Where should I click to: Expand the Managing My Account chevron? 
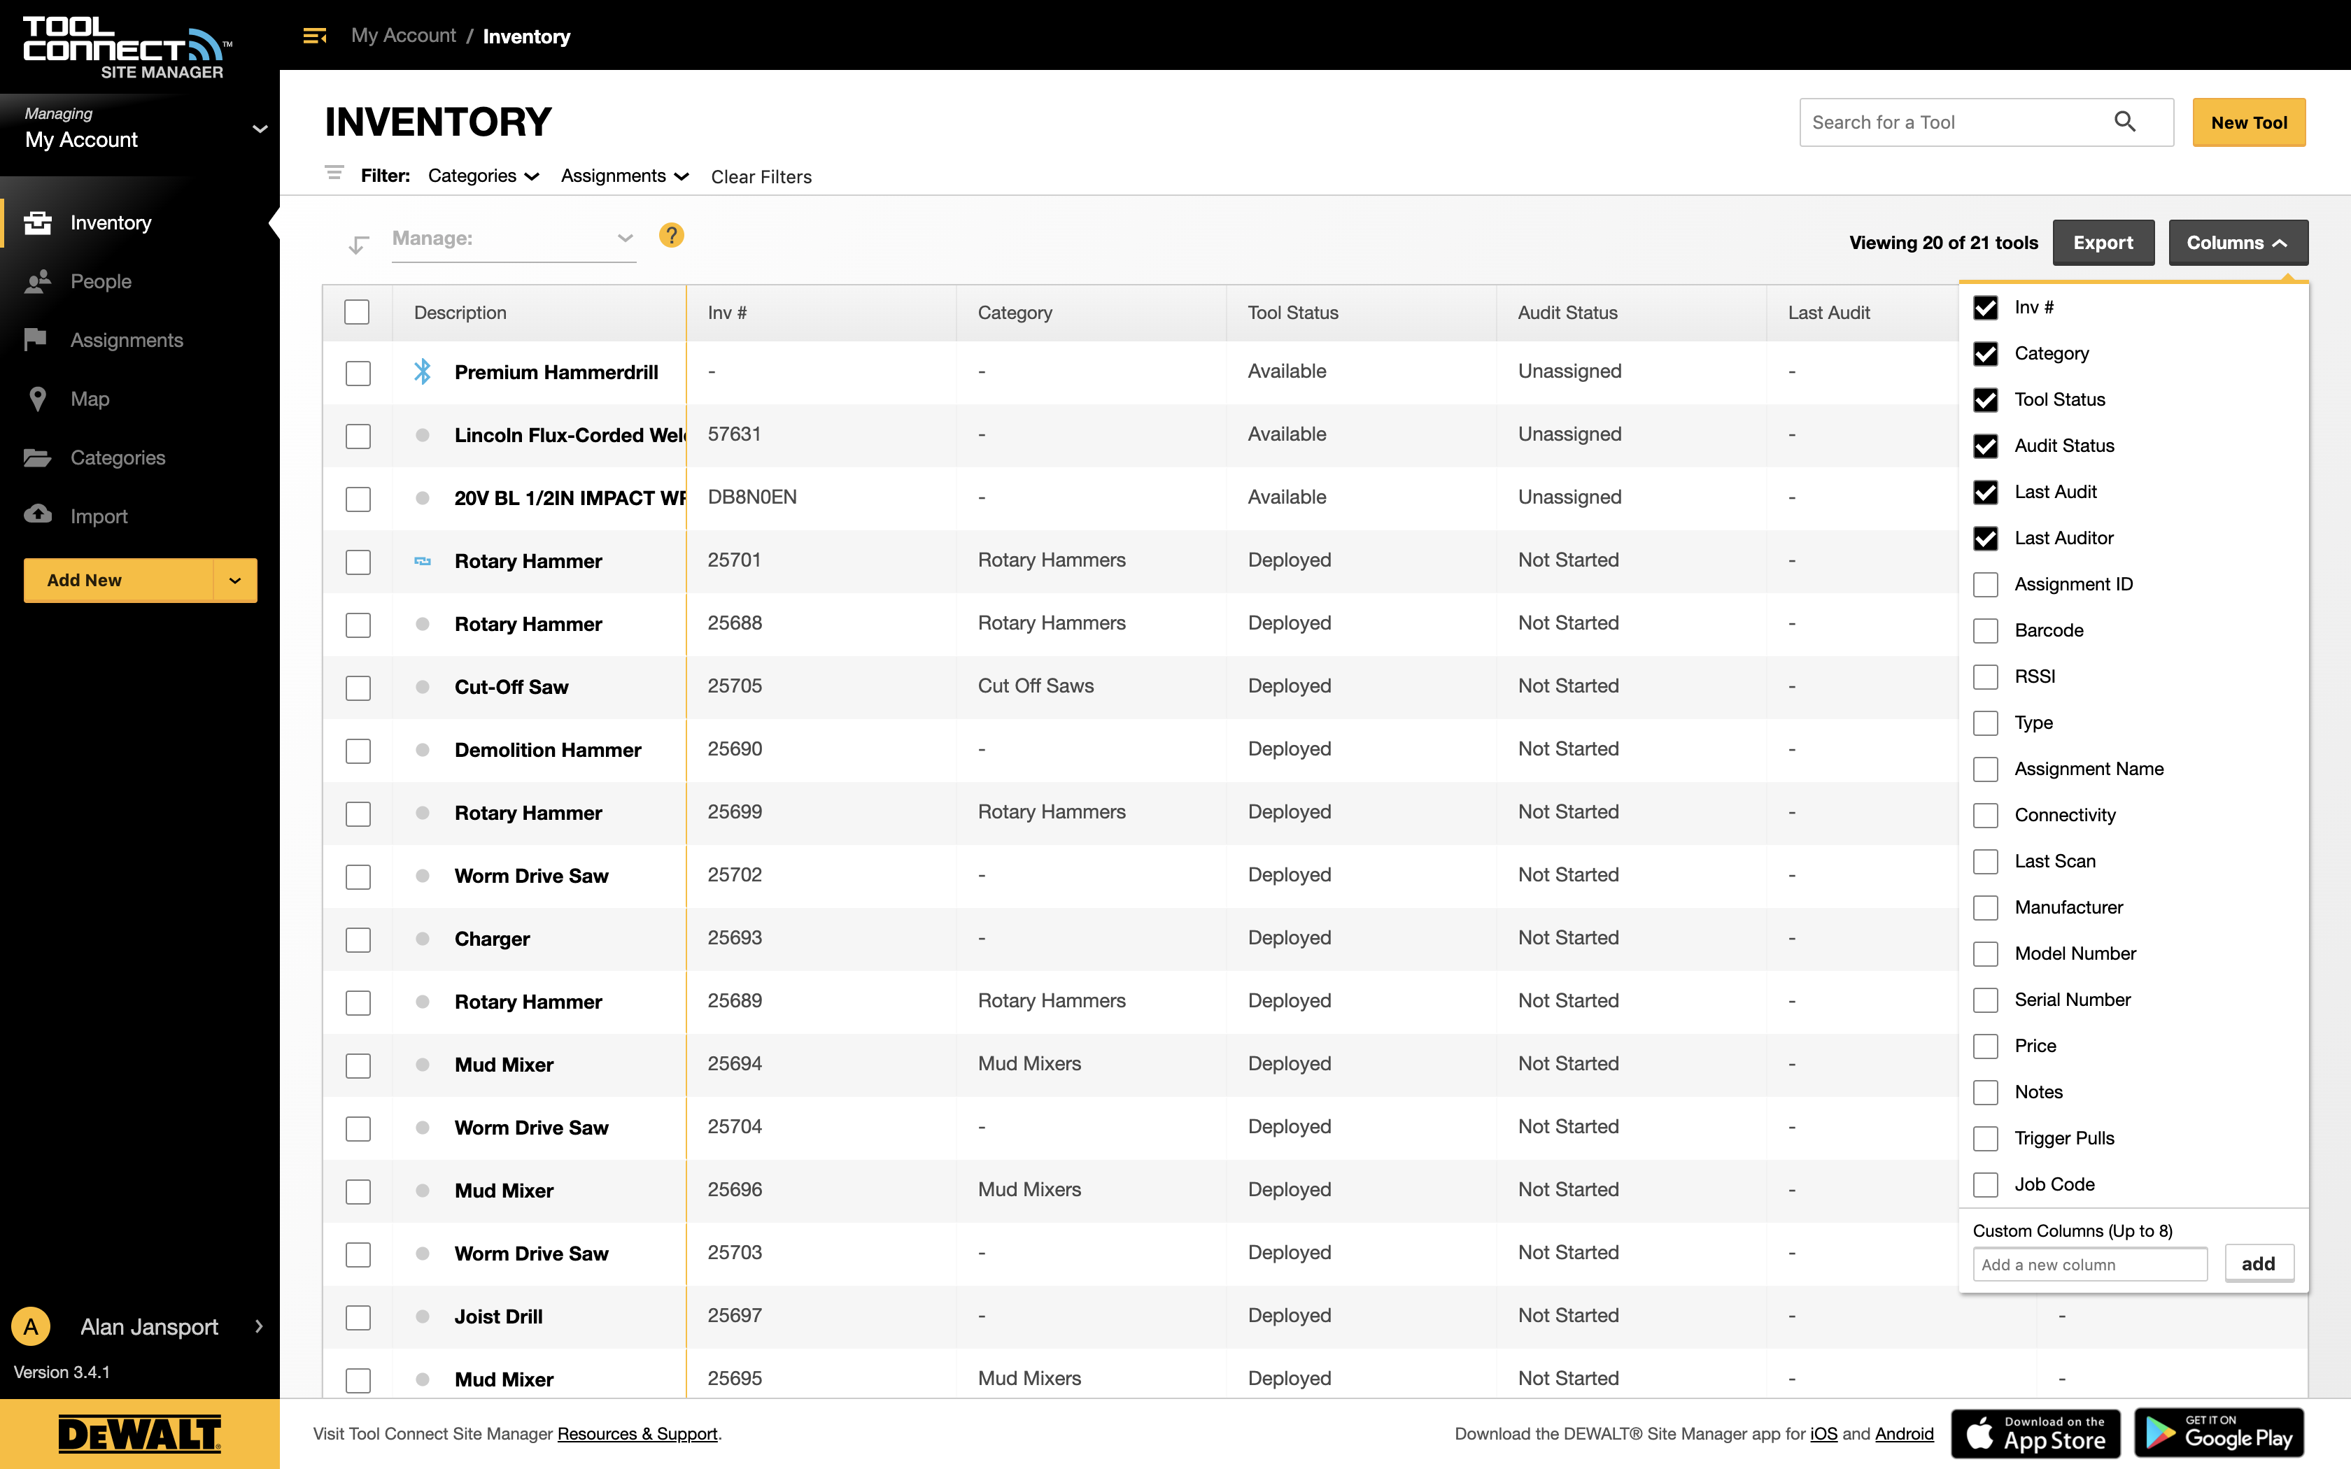[260, 129]
